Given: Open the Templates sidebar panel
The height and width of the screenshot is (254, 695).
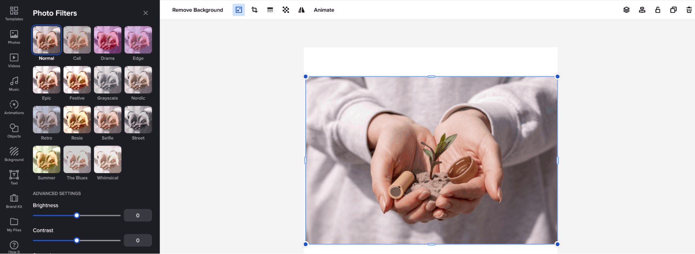Looking at the screenshot, I should (14, 14).
